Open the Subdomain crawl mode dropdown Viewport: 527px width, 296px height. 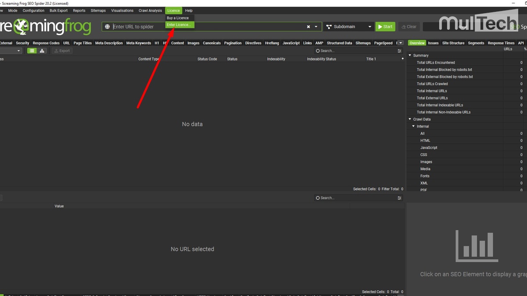(x=349, y=27)
